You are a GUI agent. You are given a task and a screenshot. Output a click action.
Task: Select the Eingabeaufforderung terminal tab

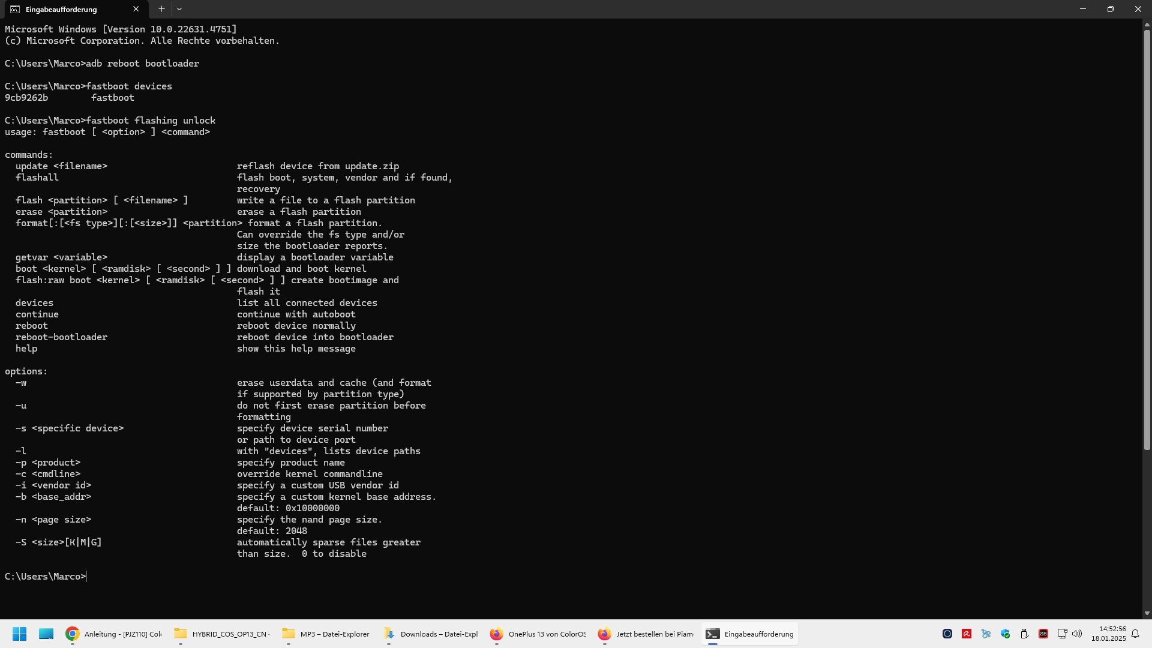click(x=66, y=9)
